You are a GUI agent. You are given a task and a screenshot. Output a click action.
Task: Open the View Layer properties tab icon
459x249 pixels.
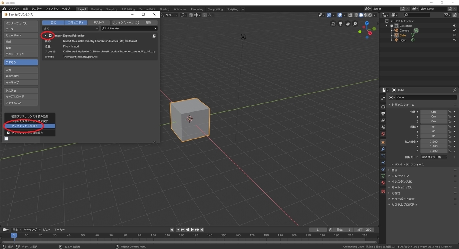tap(383, 120)
